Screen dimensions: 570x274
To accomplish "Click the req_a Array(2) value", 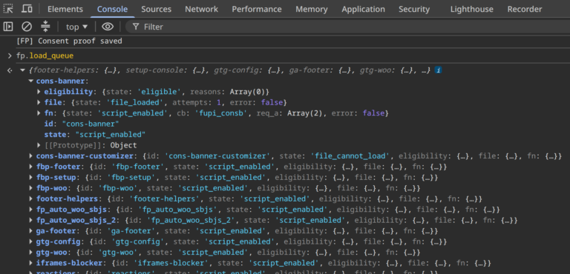I will (305, 113).
